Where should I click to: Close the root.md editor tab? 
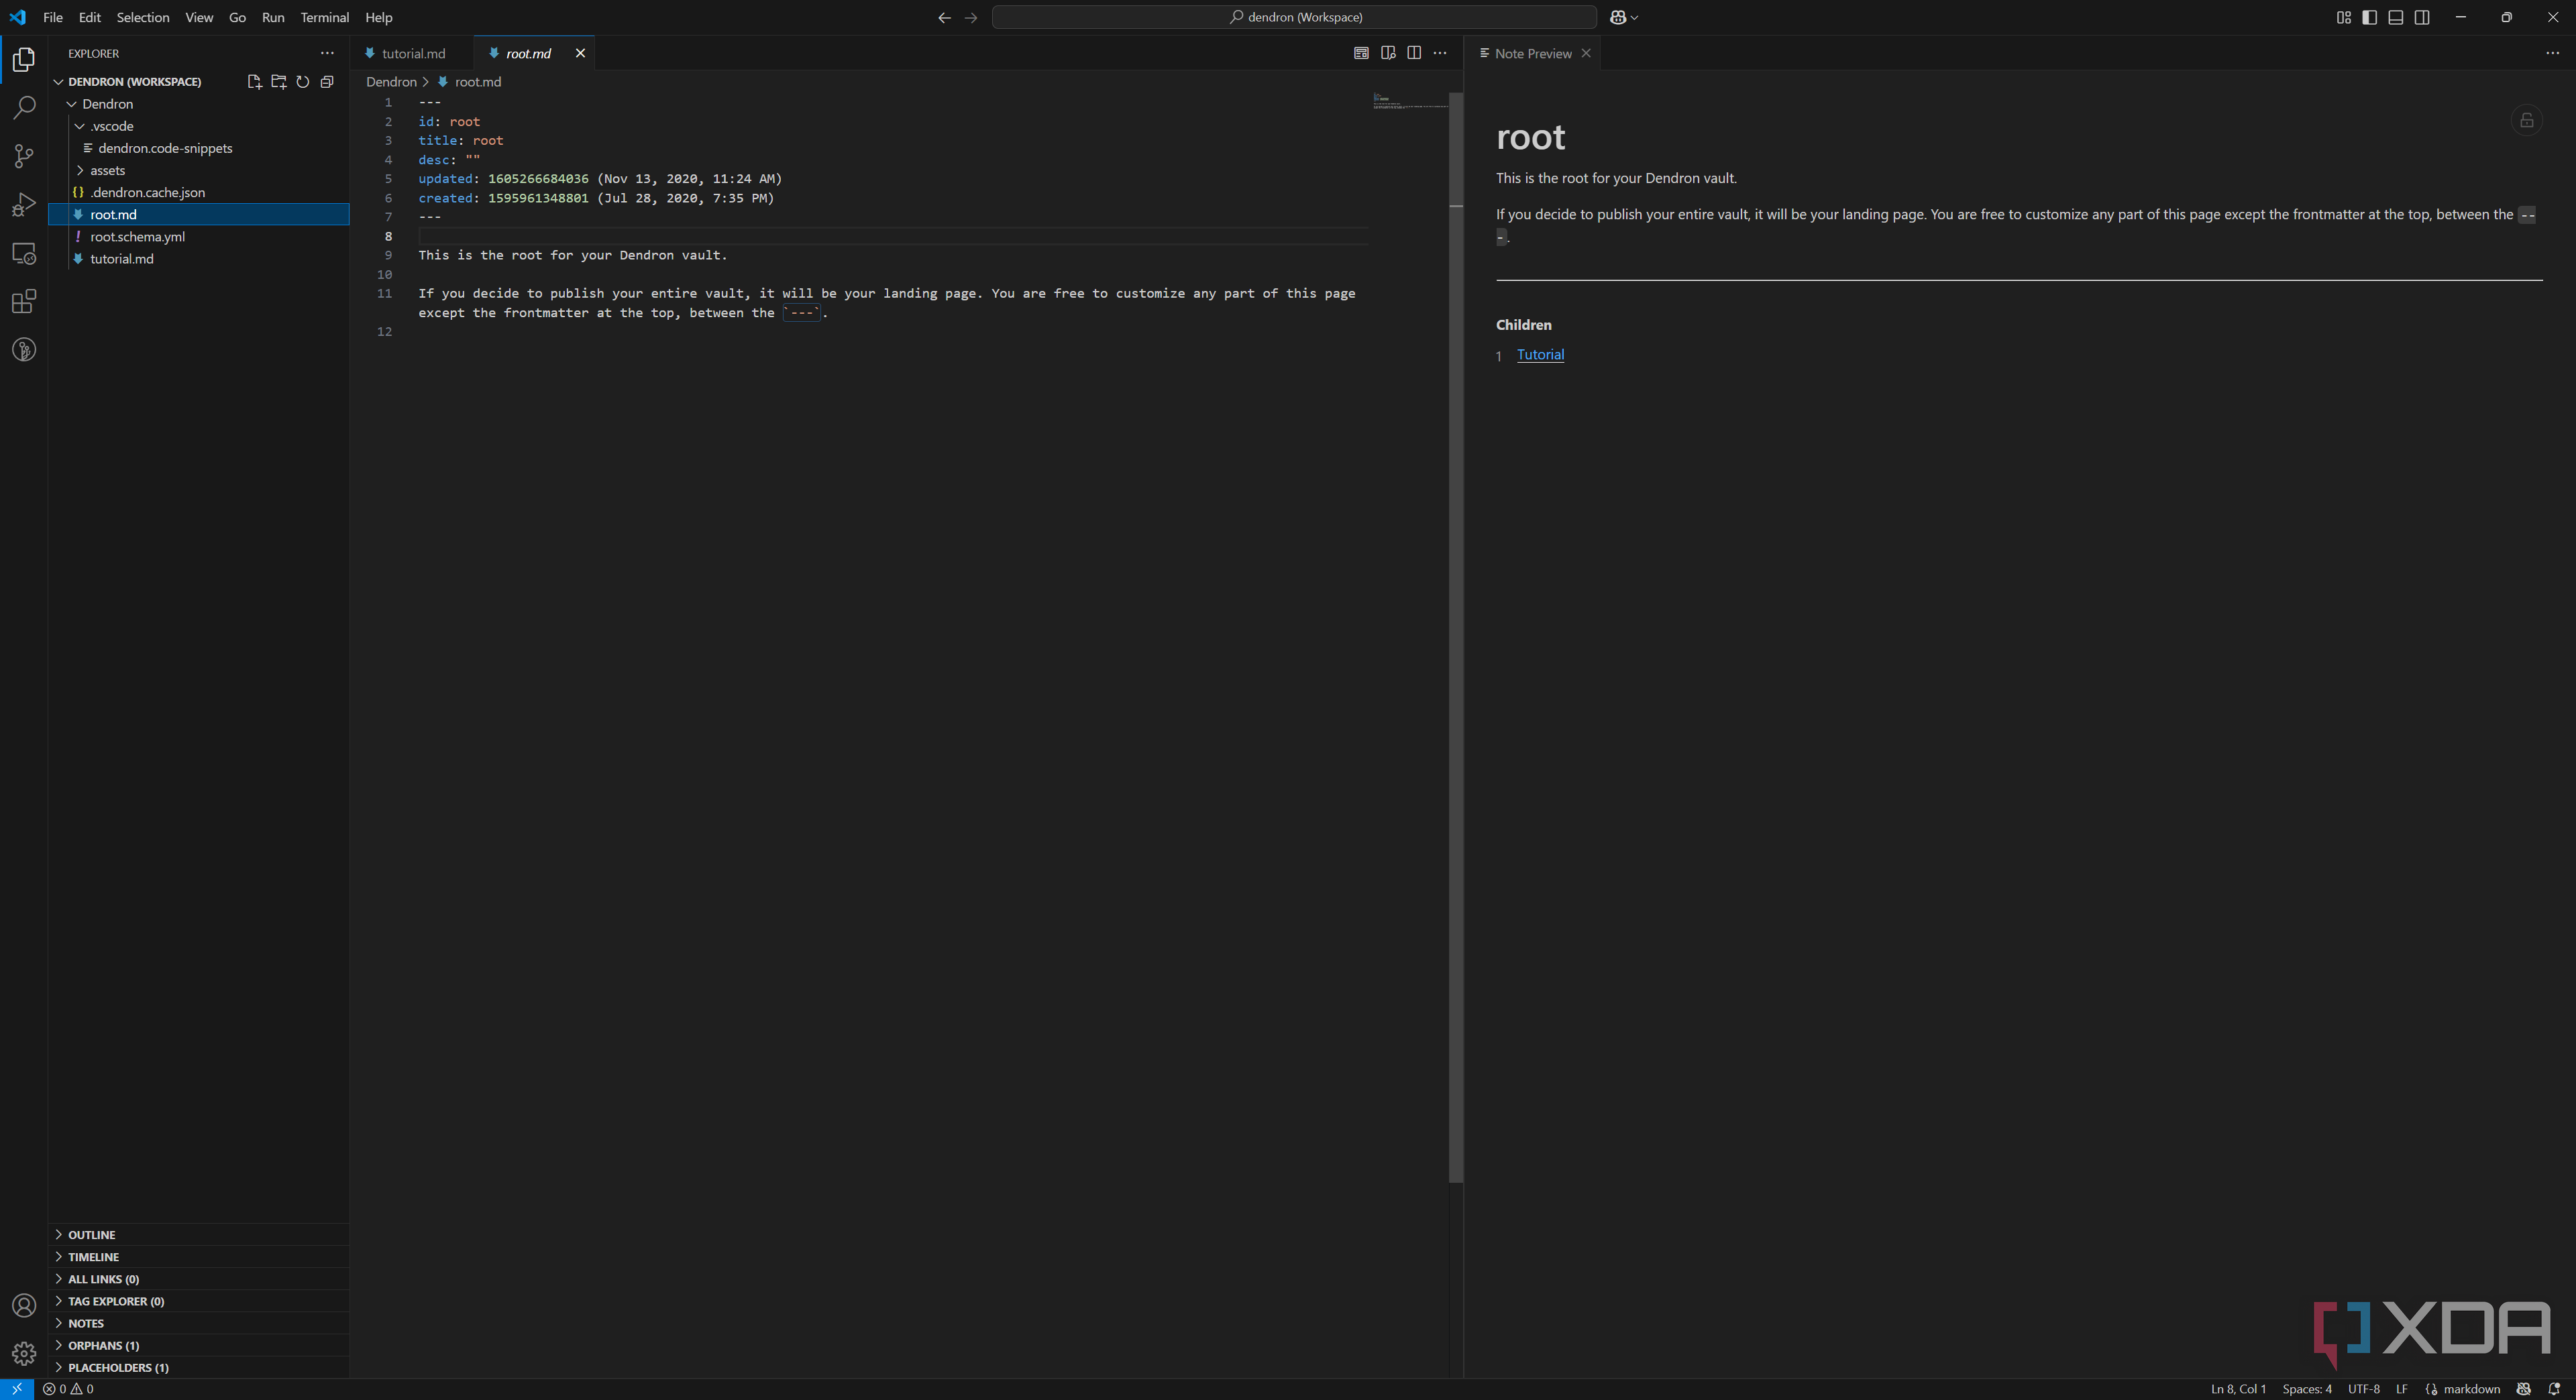[x=580, y=54]
